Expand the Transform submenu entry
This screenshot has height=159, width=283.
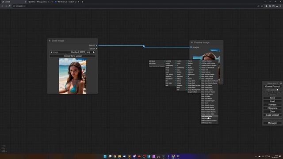click(194, 70)
